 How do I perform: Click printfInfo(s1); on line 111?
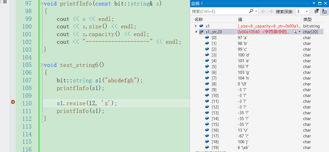tap(80, 111)
